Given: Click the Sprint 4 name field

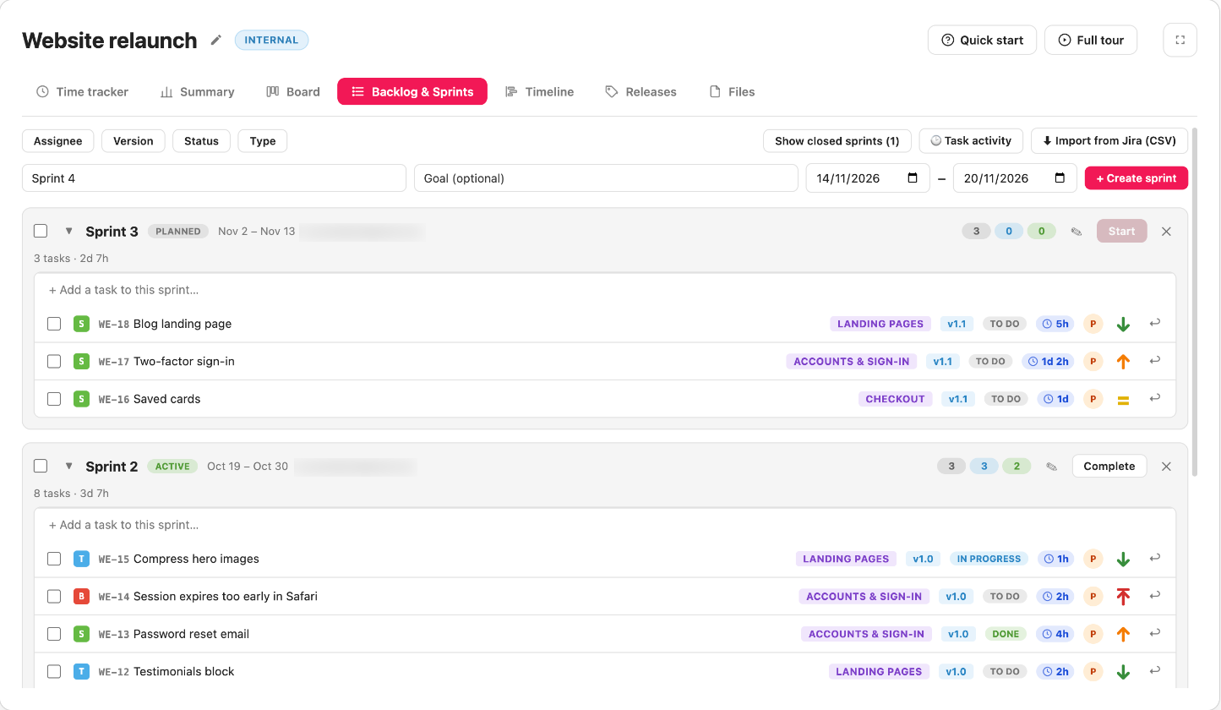Looking at the screenshot, I should click(x=215, y=178).
